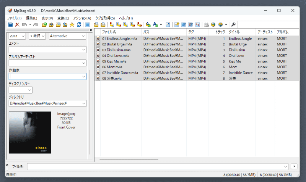Click Add directory folder with plus icon
Screen dimensions: 306x182
51,24
